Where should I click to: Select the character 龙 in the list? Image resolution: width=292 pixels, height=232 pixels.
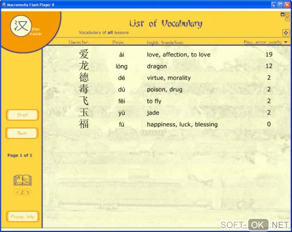tap(84, 66)
